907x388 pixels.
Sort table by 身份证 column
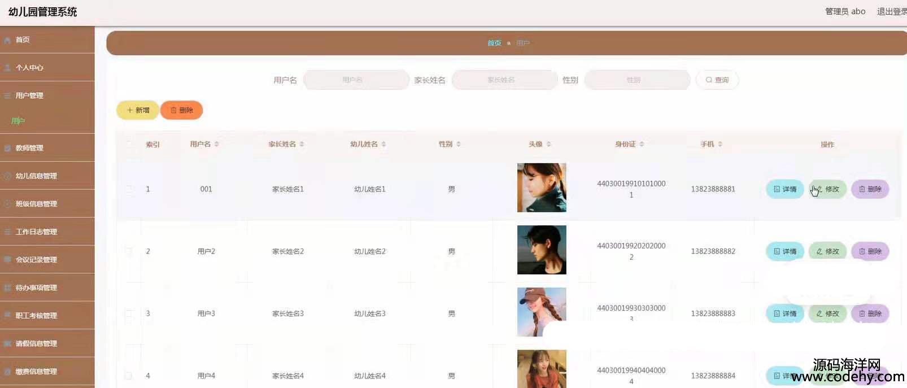642,145
